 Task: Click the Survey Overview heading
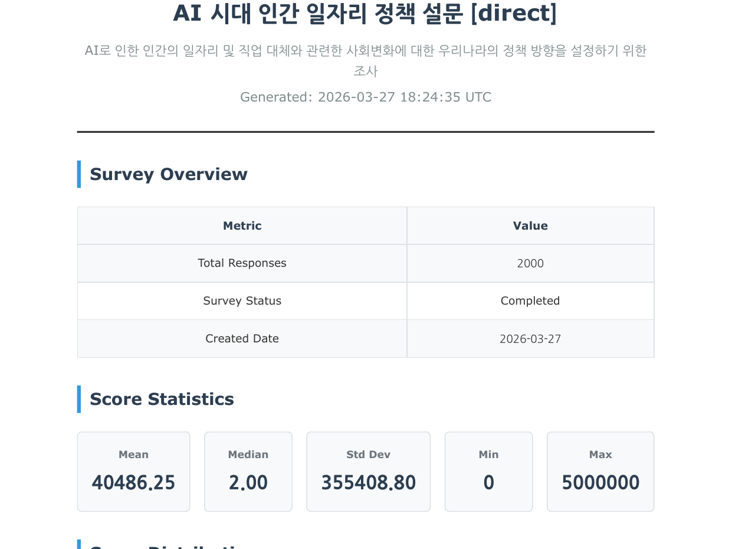pyautogui.click(x=169, y=174)
